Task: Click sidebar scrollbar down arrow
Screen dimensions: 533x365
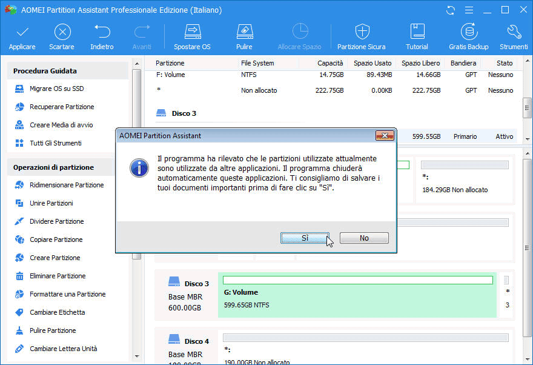Action: pos(137,356)
